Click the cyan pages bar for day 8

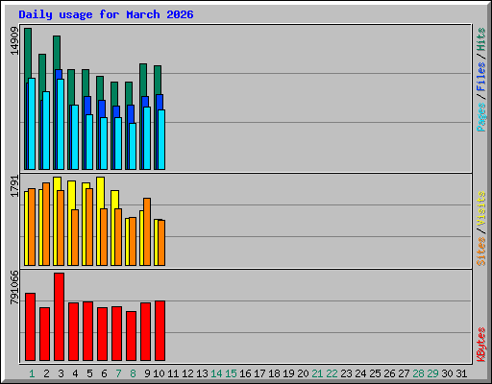133,146
